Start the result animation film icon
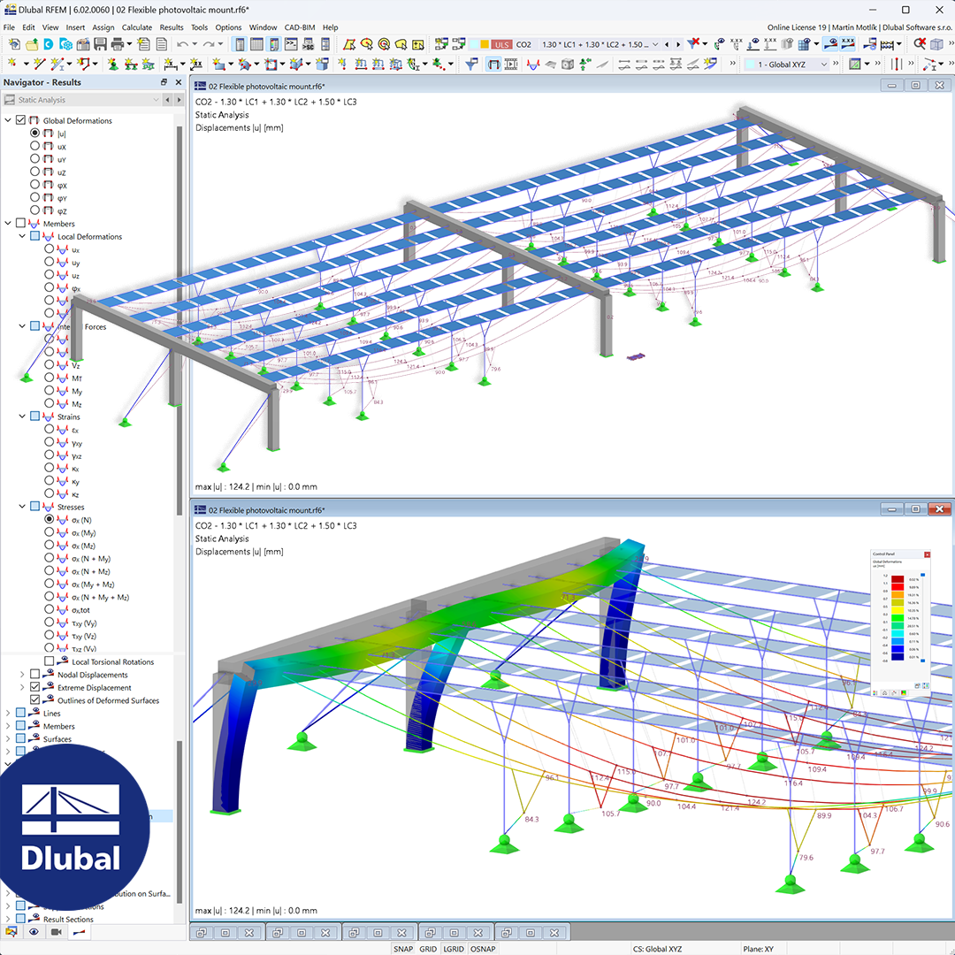Image resolution: width=955 pixels, height=955 pixels. (x=512, y=64)
